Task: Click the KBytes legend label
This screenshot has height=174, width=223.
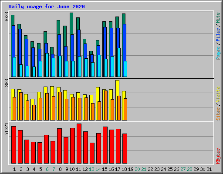Action: (218, 156)
